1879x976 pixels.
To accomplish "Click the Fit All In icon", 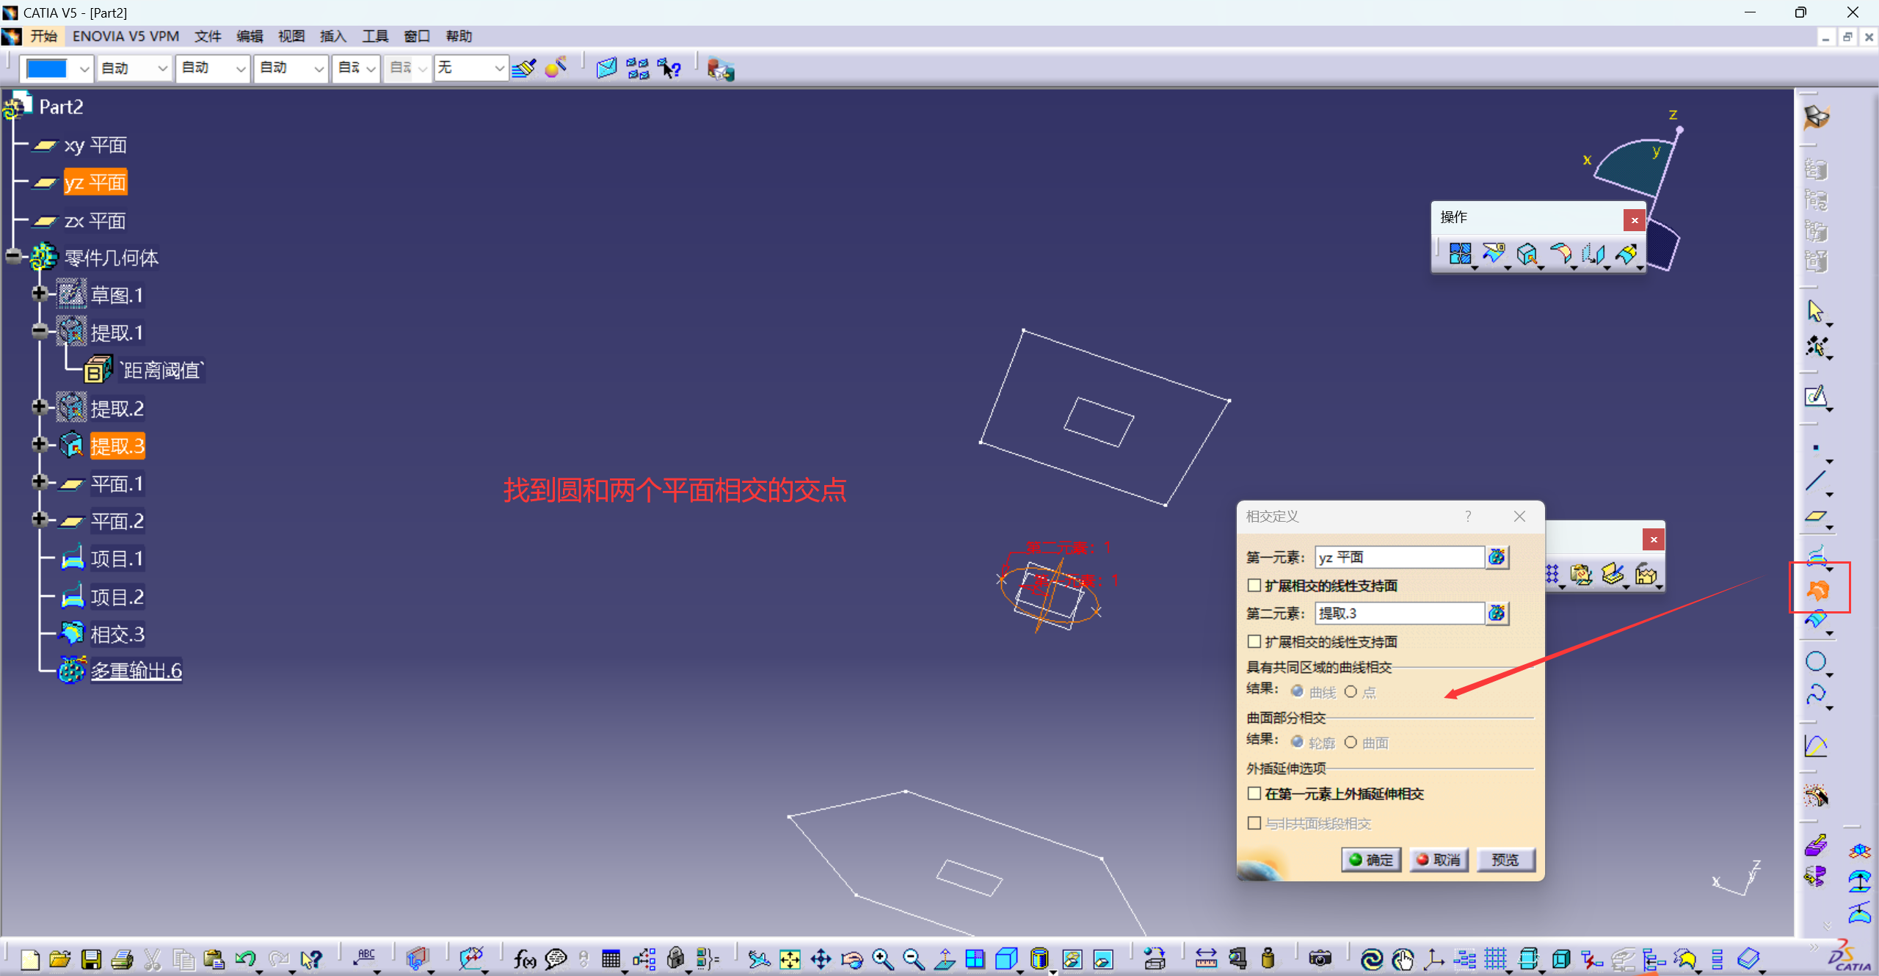I will click(790, 958).
